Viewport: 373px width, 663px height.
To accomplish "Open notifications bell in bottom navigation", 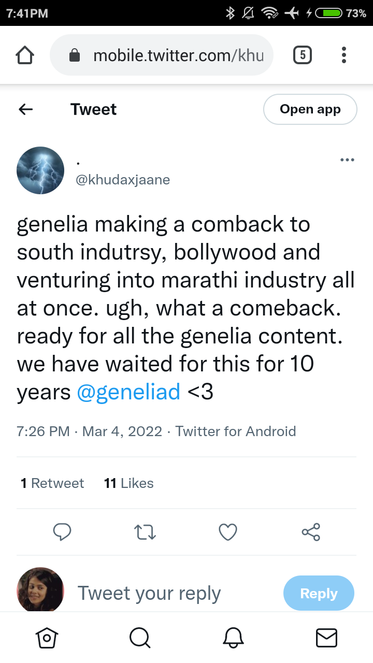I will click(x=233, y=638).
